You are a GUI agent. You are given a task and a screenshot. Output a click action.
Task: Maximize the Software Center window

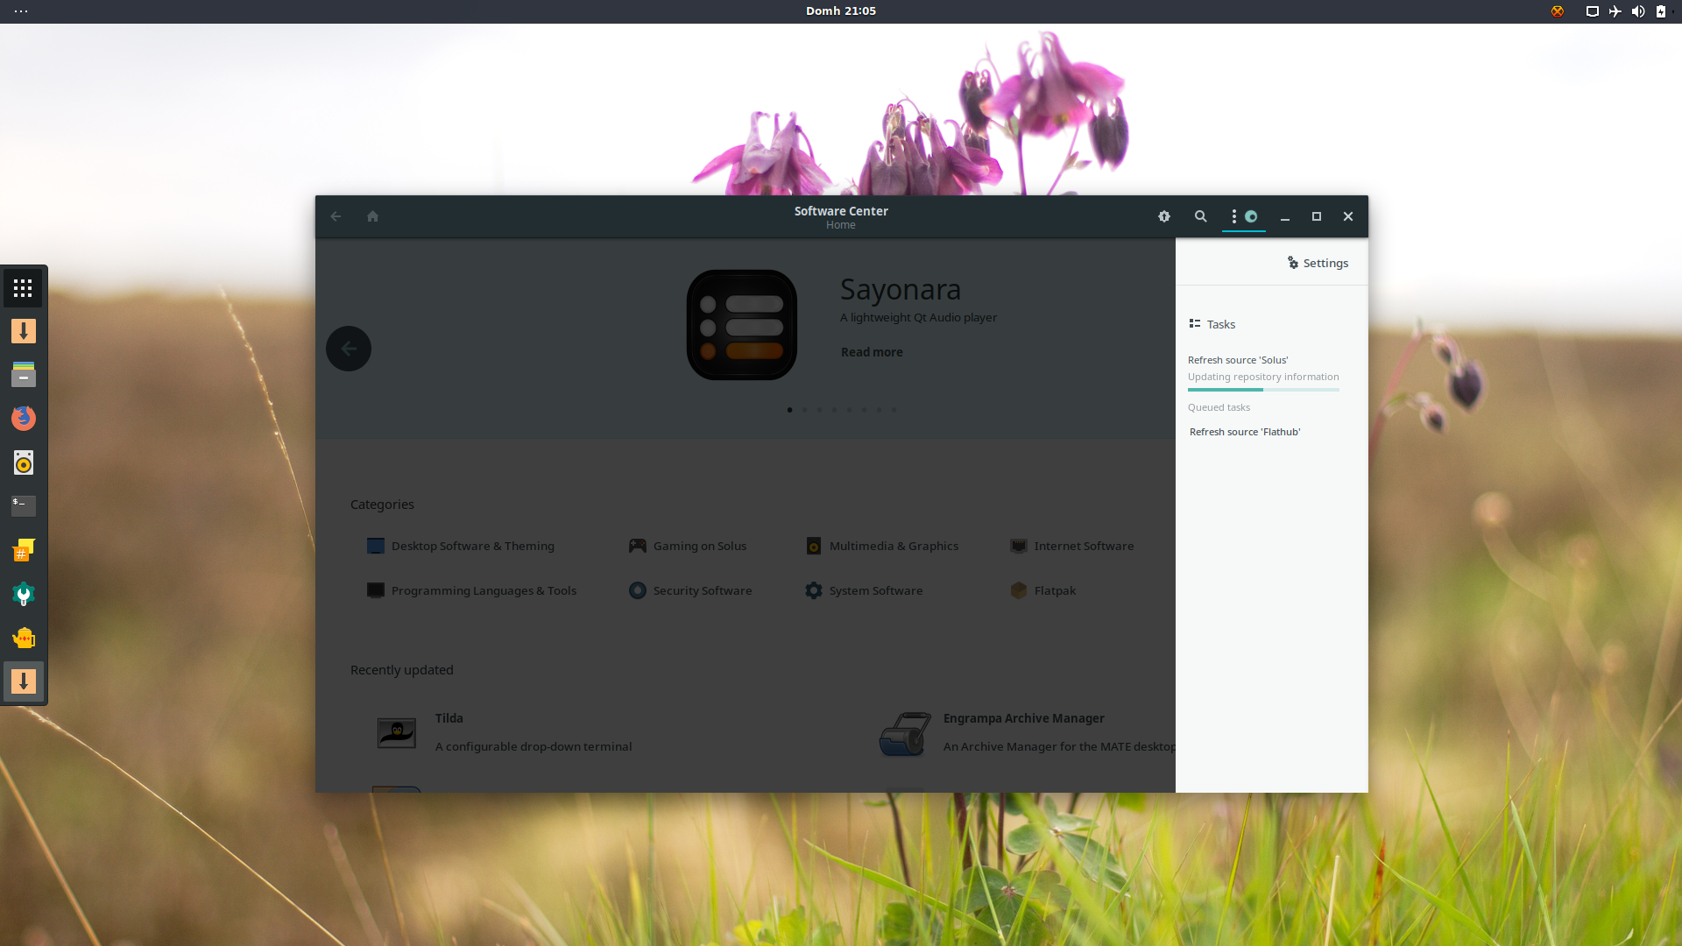click(x=1317, y=216)
